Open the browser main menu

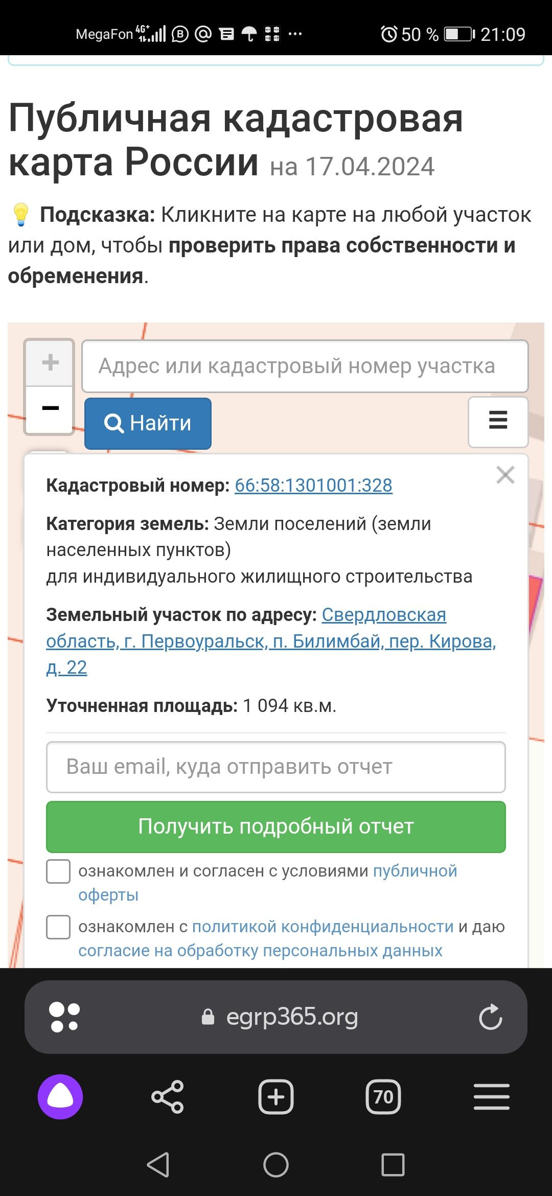click(x=491, y=1097)
